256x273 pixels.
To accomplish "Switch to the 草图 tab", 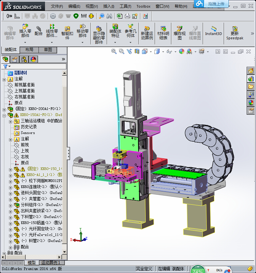I will pos(48,50).
